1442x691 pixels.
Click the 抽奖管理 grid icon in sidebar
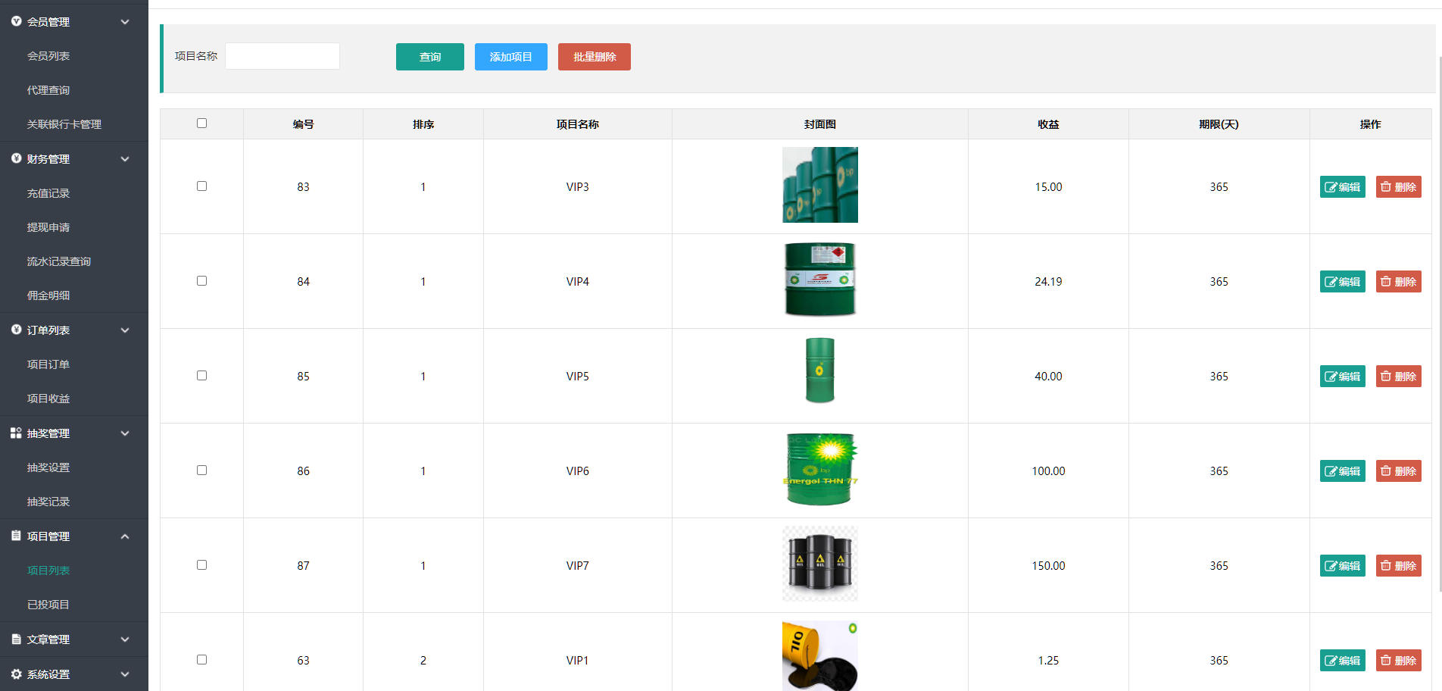16,433
